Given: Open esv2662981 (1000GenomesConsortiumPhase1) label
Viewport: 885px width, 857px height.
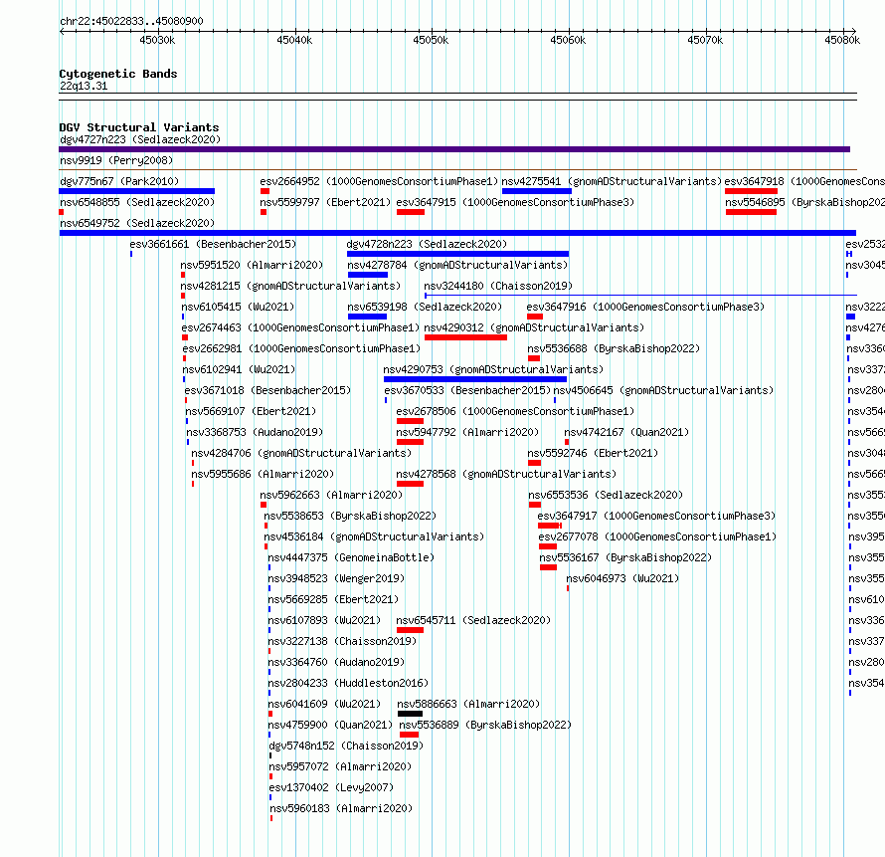Looking at the screenshot, I should [x=302, y=348].
